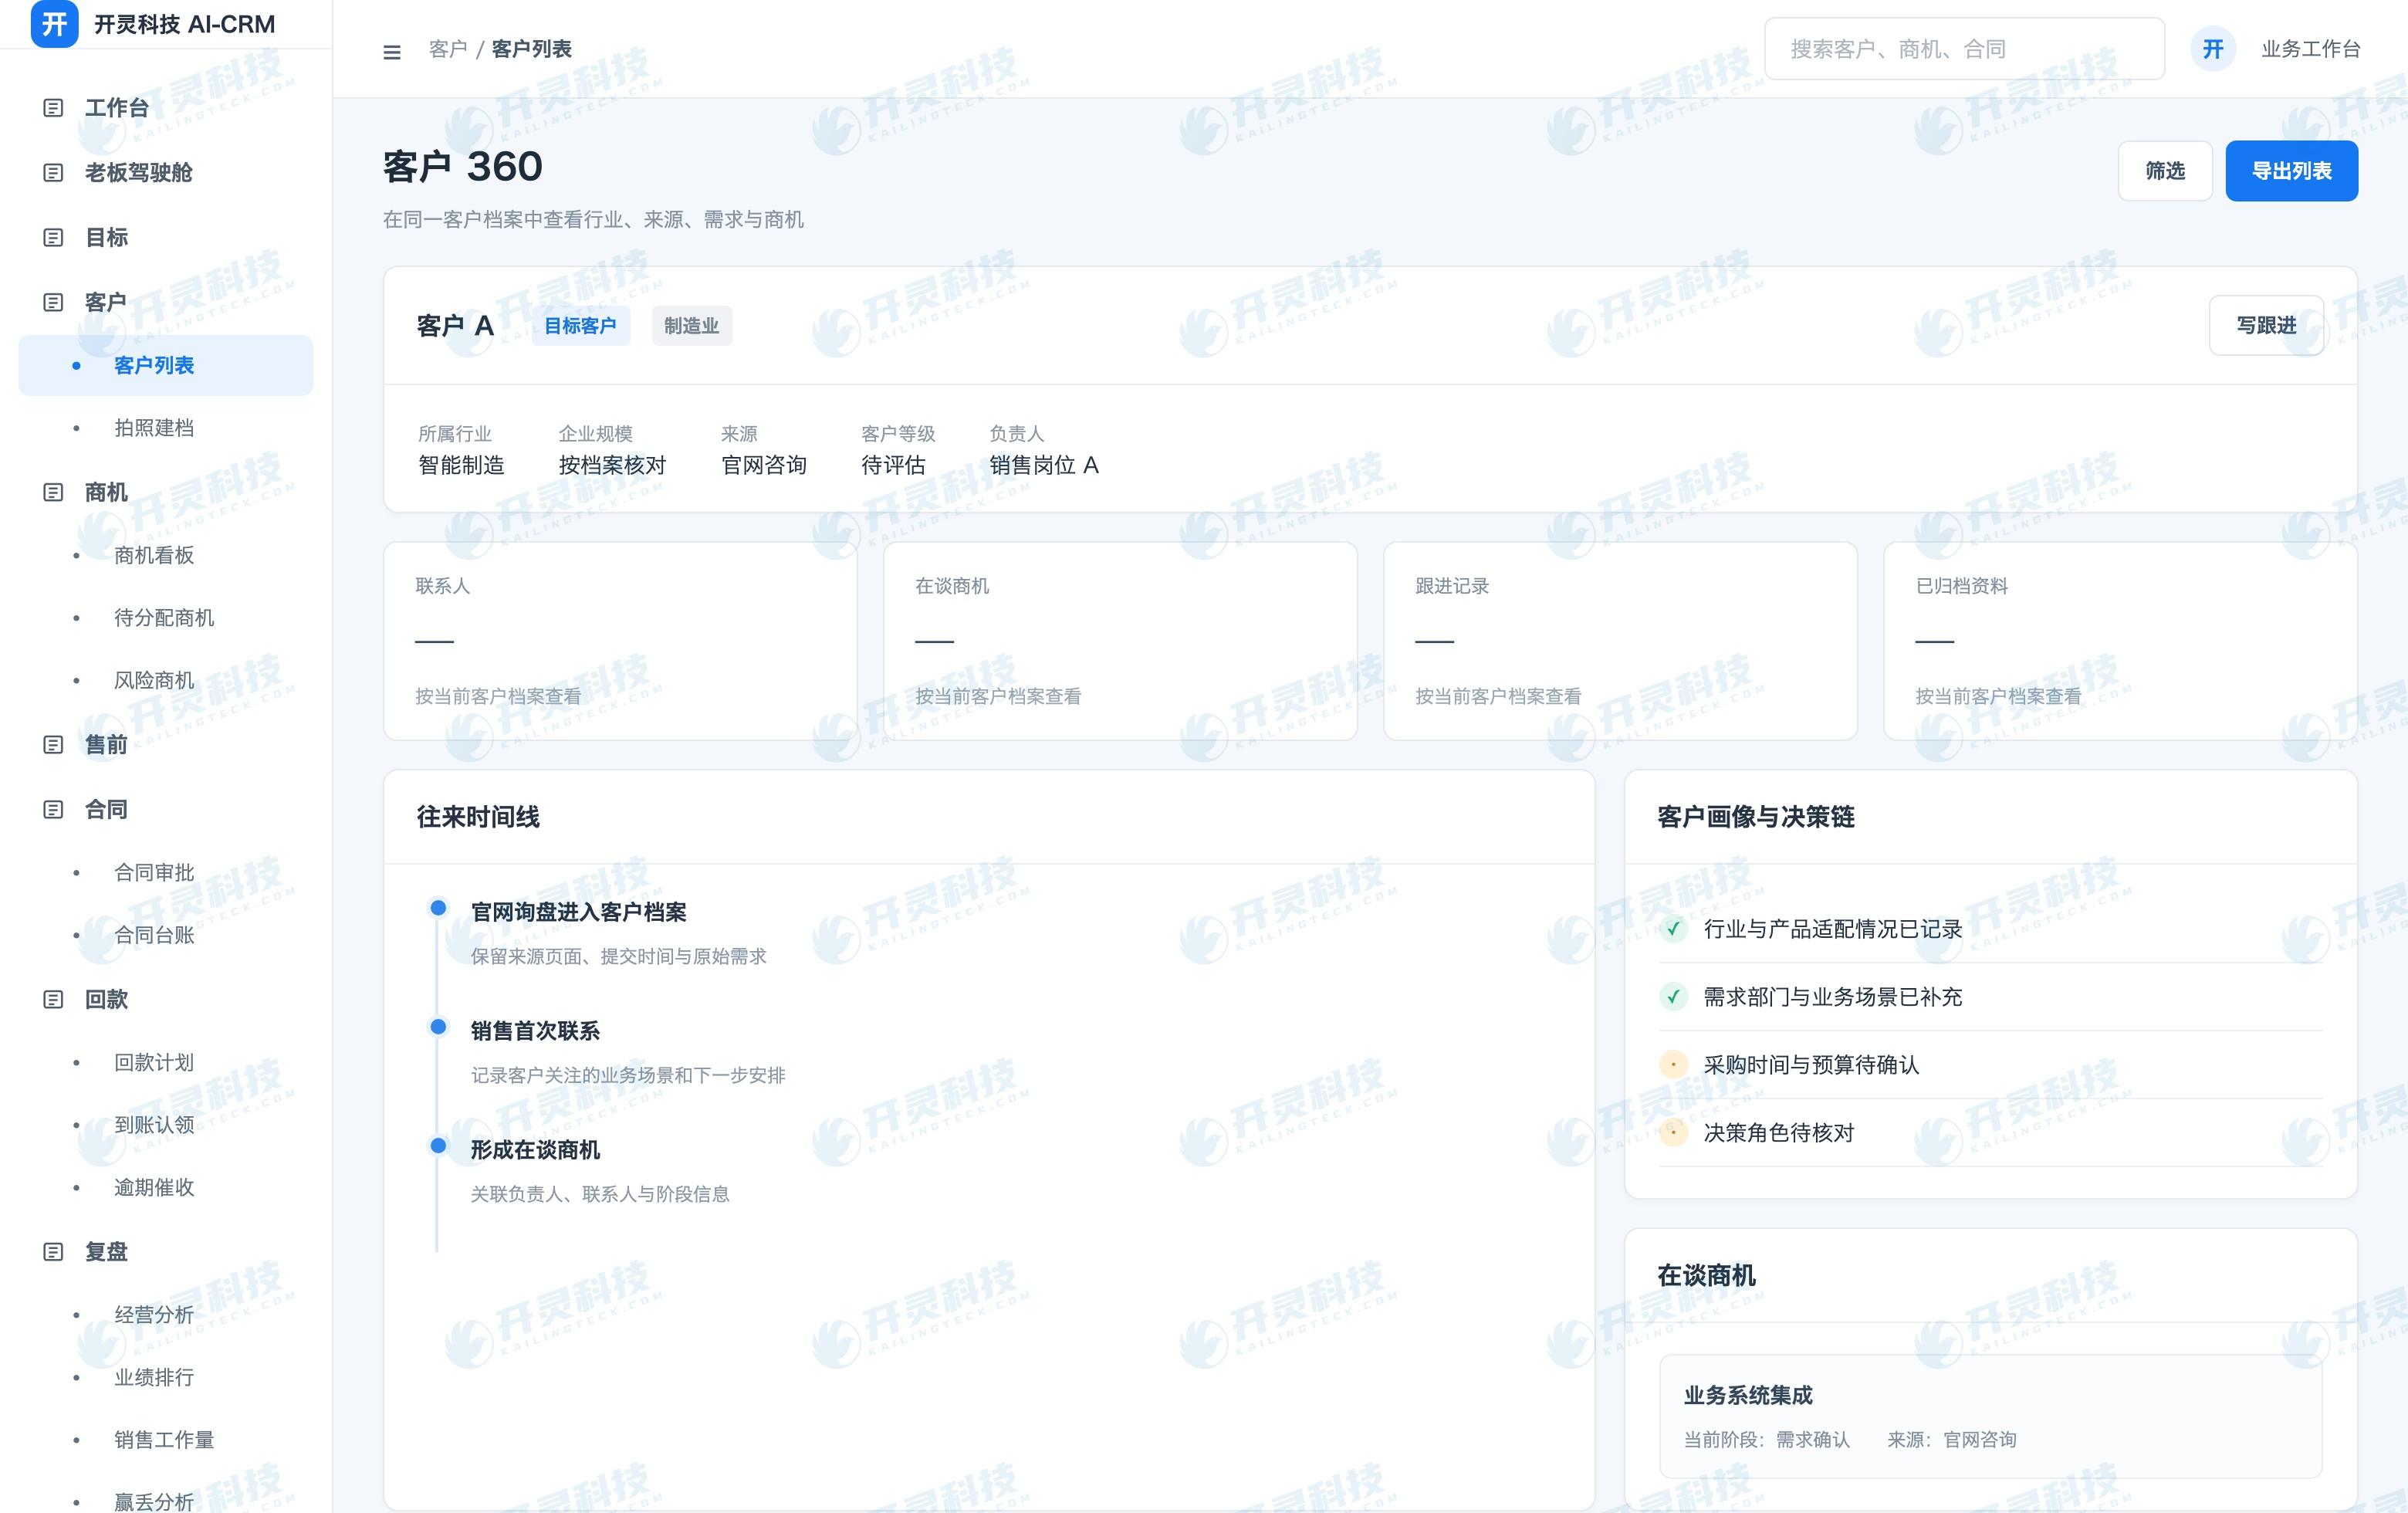Open 风险商机 page
Image resolution: width=2408 pixels, height=1513 pixels.
166,680
